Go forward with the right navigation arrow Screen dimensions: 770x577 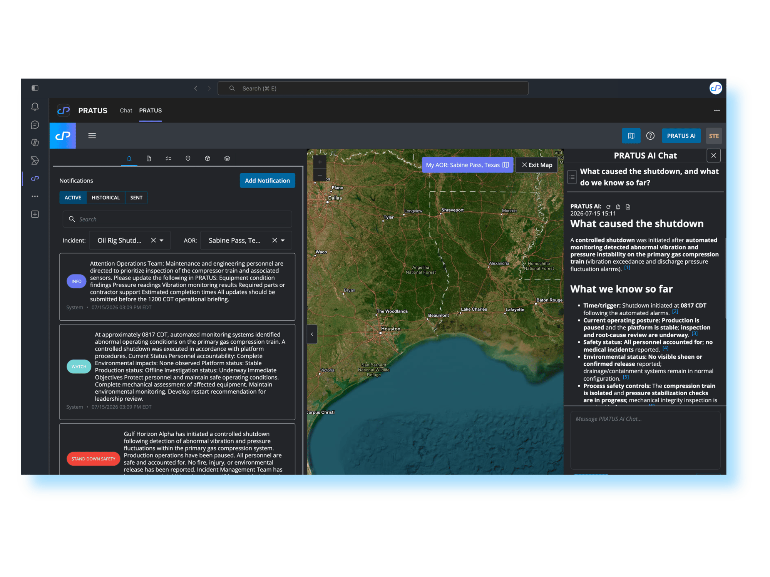[x=209, y=88]
